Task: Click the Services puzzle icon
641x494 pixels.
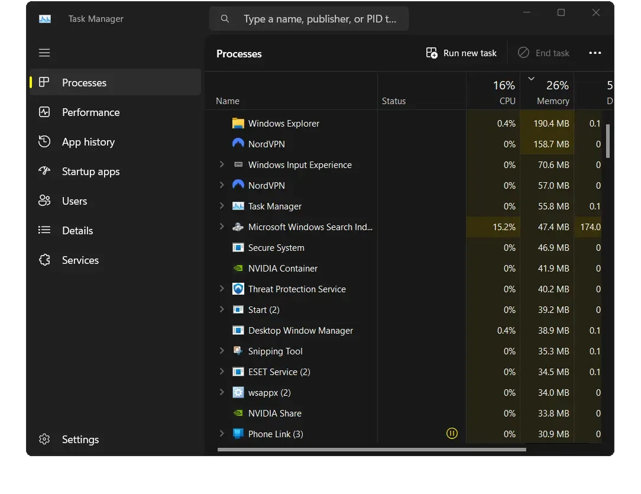Action: point(44,260)
